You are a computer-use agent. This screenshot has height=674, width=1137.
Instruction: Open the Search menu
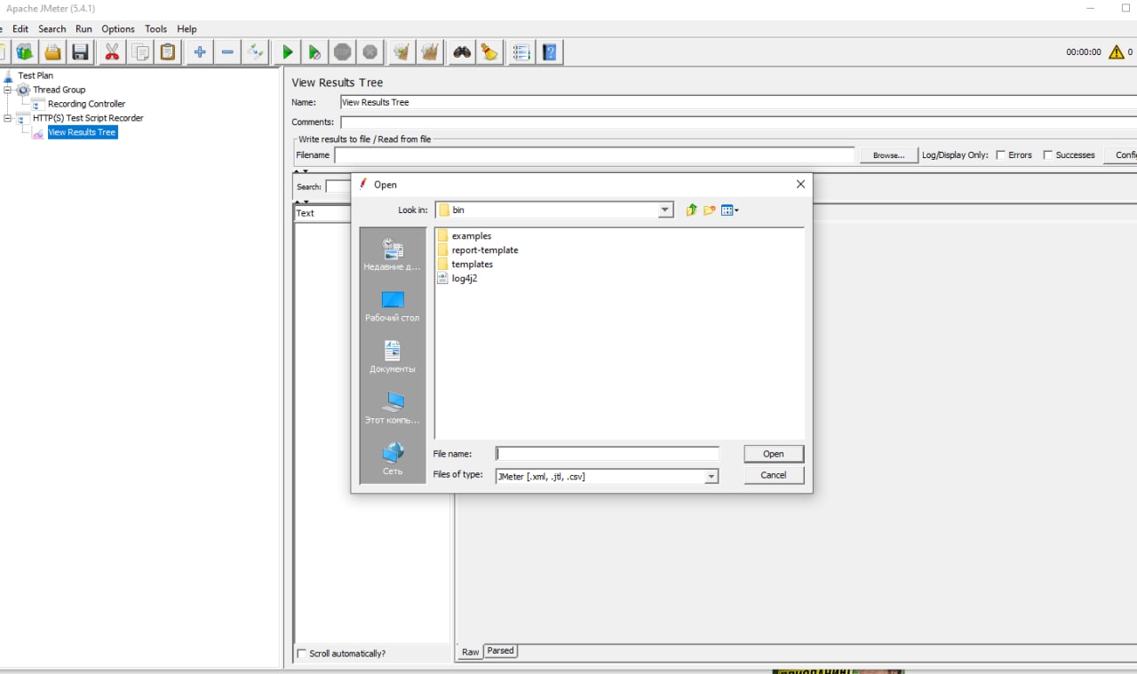coord(52,29)
